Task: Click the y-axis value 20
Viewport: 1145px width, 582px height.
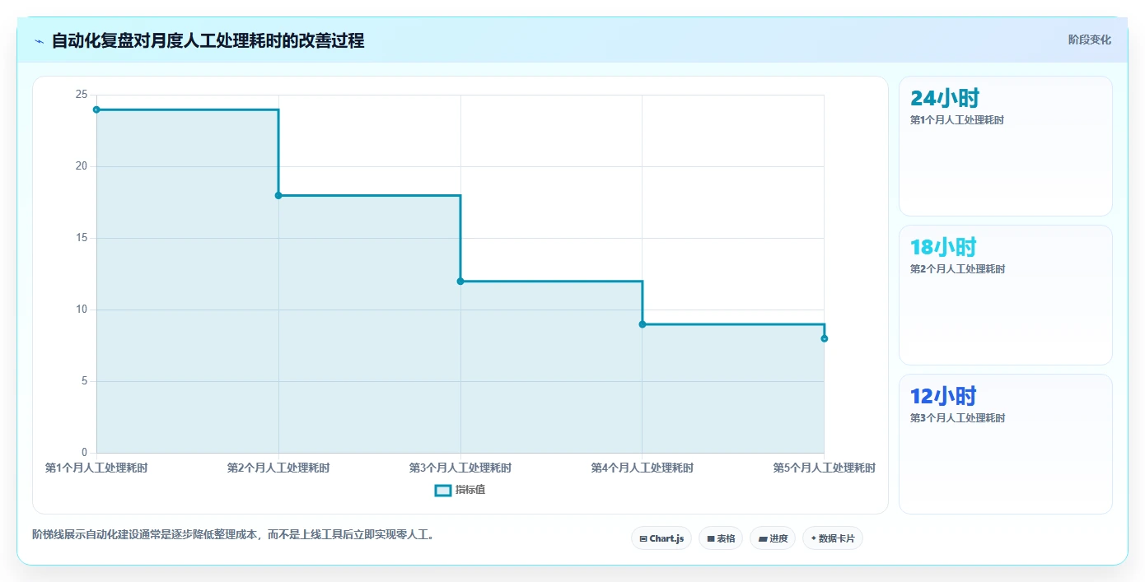Action: coord(81,166)
